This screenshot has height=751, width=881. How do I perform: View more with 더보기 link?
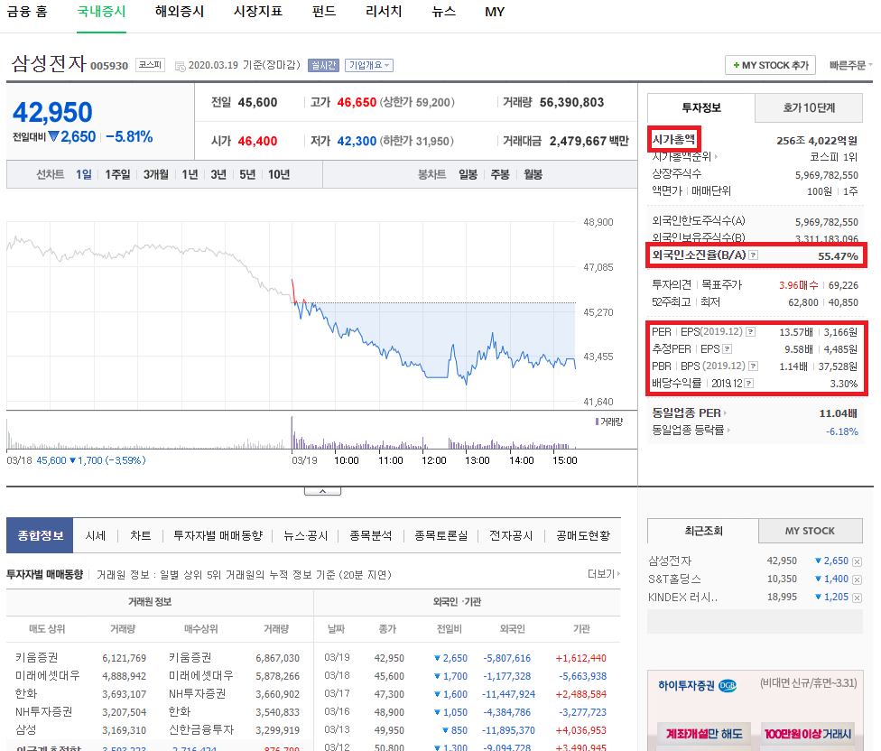[604, 574]
